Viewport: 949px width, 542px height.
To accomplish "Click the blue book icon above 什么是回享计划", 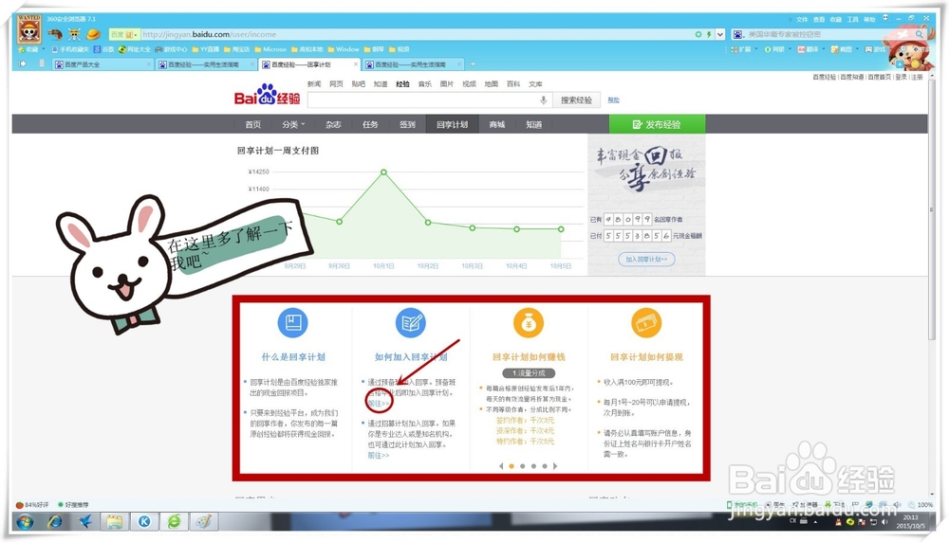I will click(293, 323).
